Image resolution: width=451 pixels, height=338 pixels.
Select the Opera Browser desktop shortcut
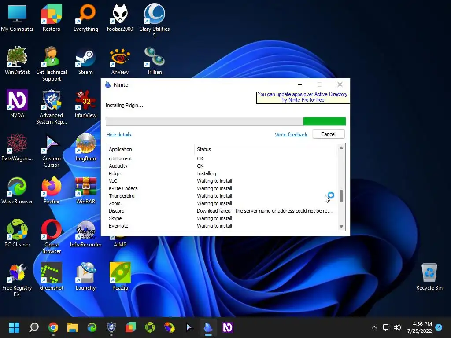pos(52,236)
